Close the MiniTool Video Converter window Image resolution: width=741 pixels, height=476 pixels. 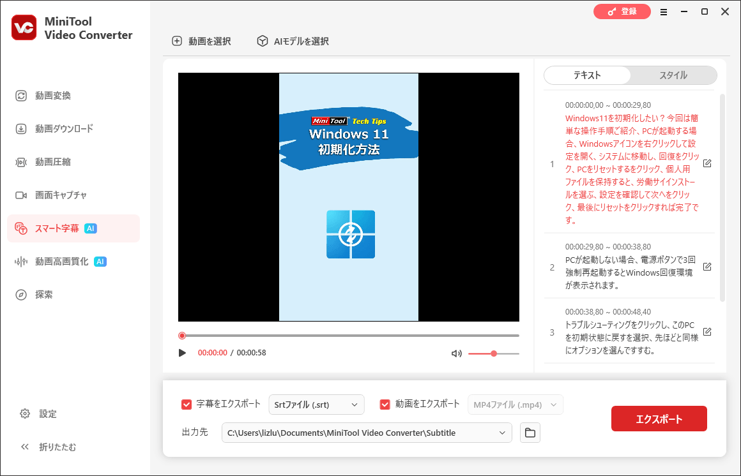(725, 12)
